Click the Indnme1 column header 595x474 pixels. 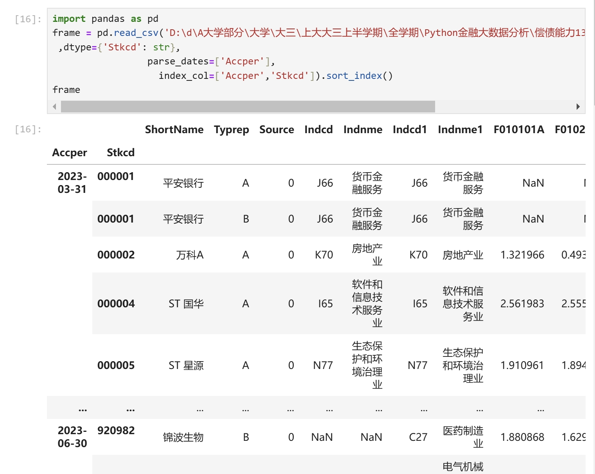coord(460,130)
